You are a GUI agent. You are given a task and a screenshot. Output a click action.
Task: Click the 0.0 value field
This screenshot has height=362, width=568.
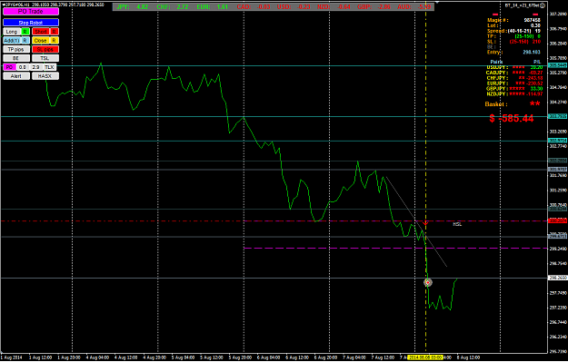23,67
